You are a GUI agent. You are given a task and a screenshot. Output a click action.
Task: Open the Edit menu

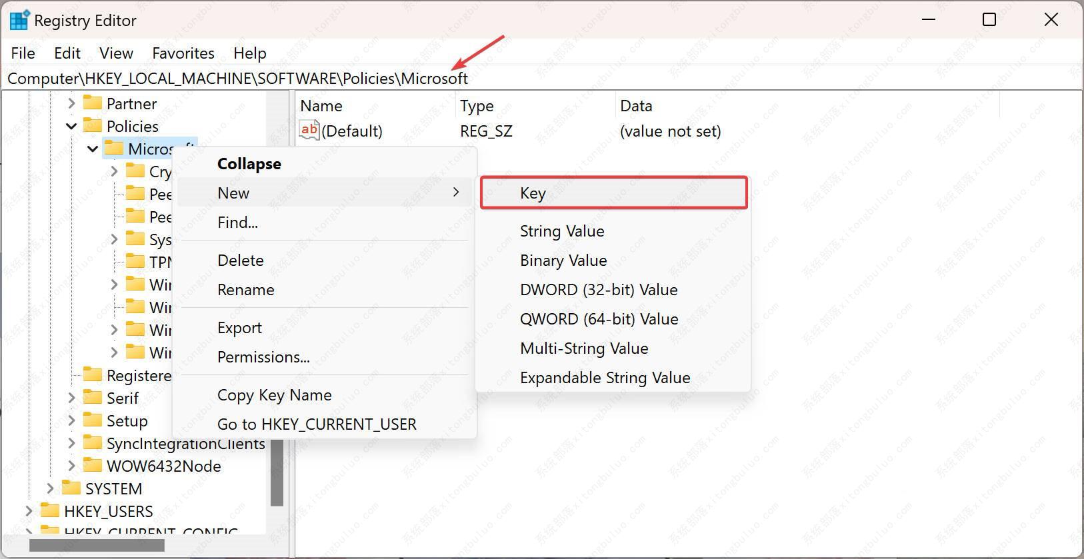click(x=67, y=53)
